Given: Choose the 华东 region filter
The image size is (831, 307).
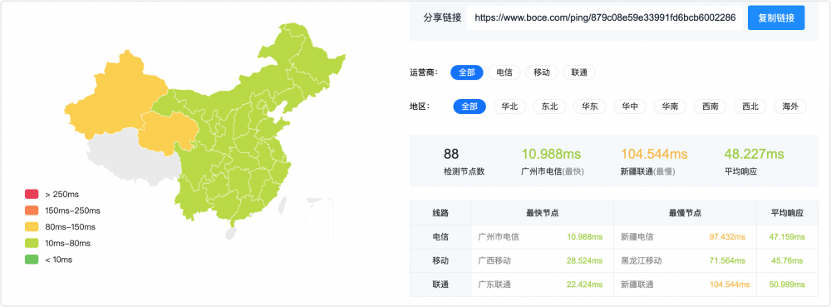Looking at the screenshot, I should pos(590,106).
